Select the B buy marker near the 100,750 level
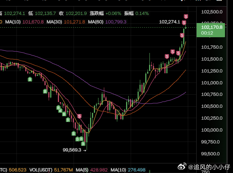The image size is (233, 173). point(45,91)
